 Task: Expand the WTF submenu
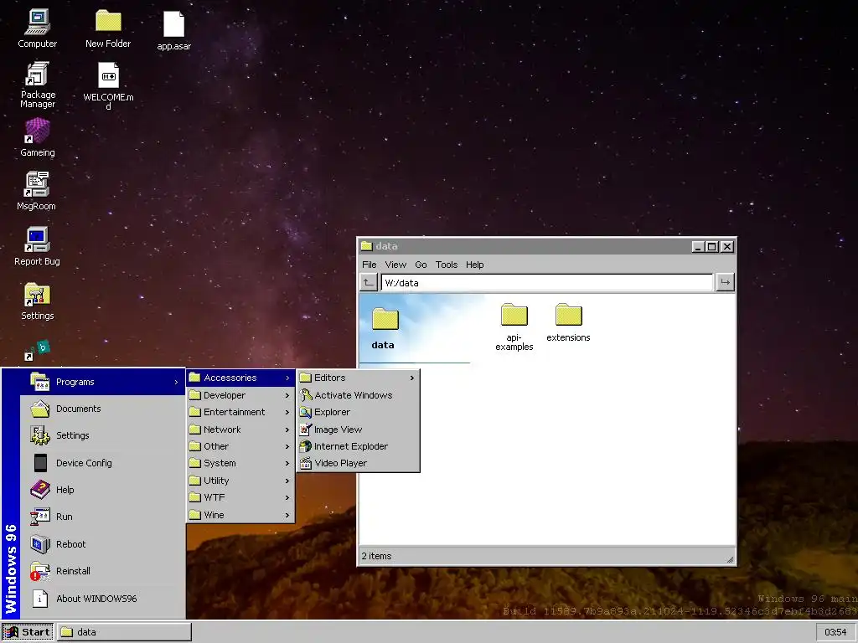pos(240,497)
